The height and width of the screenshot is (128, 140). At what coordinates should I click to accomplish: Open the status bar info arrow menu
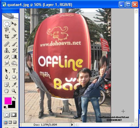pos(72,125)
